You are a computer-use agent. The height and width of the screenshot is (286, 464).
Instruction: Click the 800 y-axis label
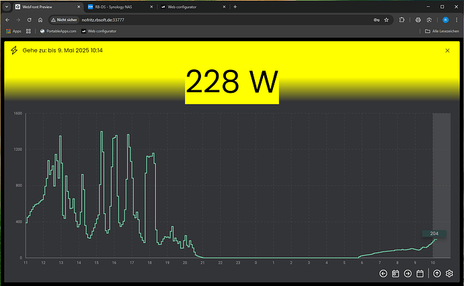(19, 185)
